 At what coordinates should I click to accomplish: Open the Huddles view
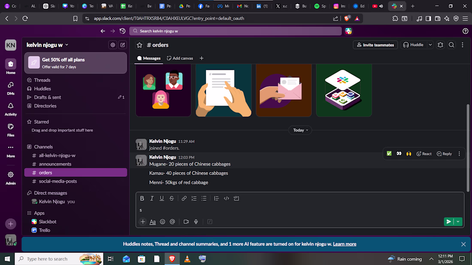coord(76,89)
